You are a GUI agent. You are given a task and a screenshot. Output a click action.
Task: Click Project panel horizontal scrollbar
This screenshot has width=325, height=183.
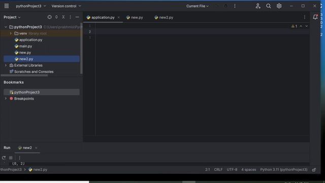pos(24,75)
